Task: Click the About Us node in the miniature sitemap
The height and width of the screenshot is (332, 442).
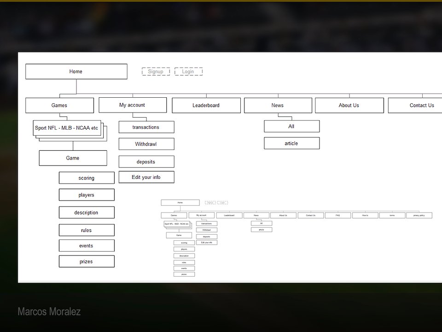Action: pos(283,215)
